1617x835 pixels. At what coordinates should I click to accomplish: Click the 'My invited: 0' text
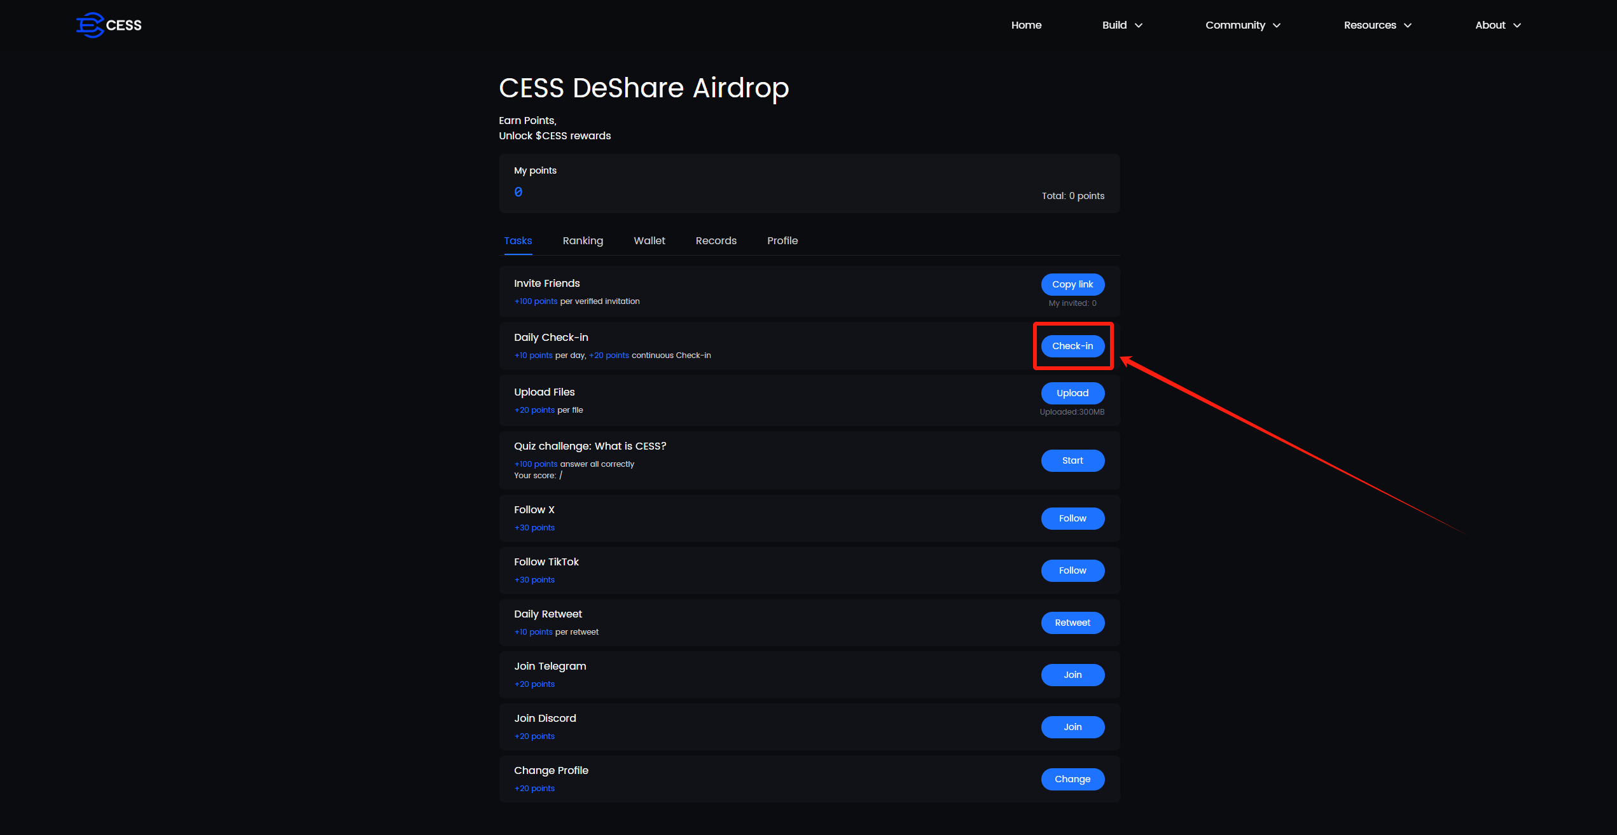(x=1072, y=303)
